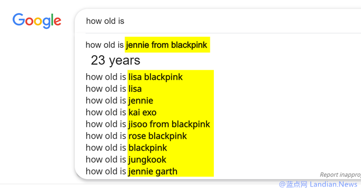
Task: Select suggestion 'how old is kai exo'
Action: point(121,112)
